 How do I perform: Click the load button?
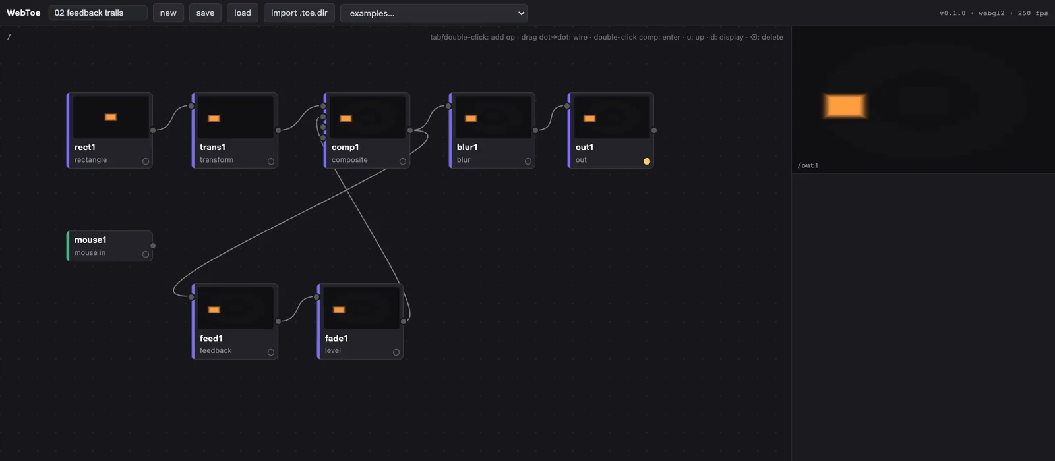point(243,13)
